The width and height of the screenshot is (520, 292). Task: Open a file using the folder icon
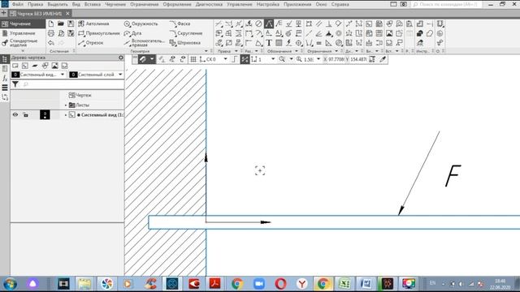coord(61,24)
